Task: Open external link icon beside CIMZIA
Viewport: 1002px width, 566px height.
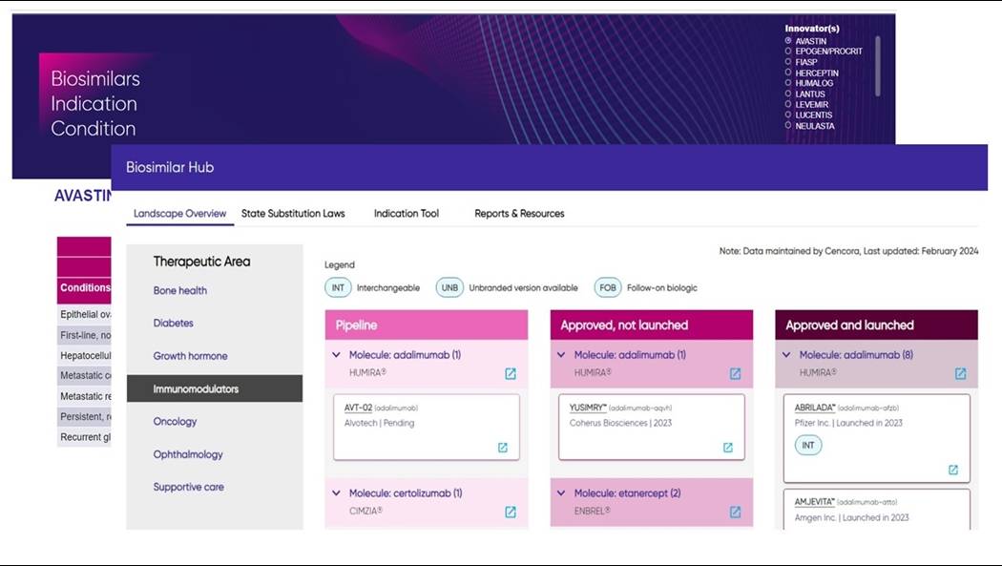Action: [x=511, y=512]
